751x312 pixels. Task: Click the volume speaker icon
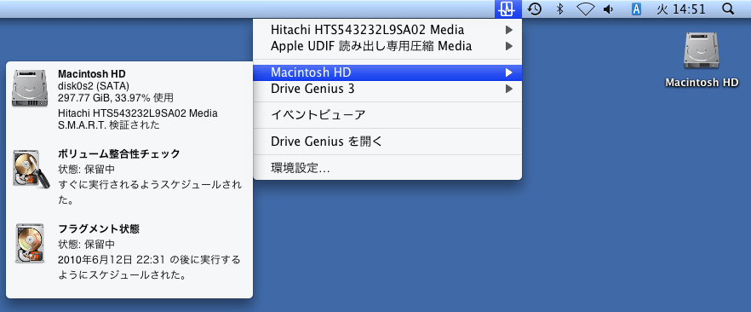[x=609, y=9]
